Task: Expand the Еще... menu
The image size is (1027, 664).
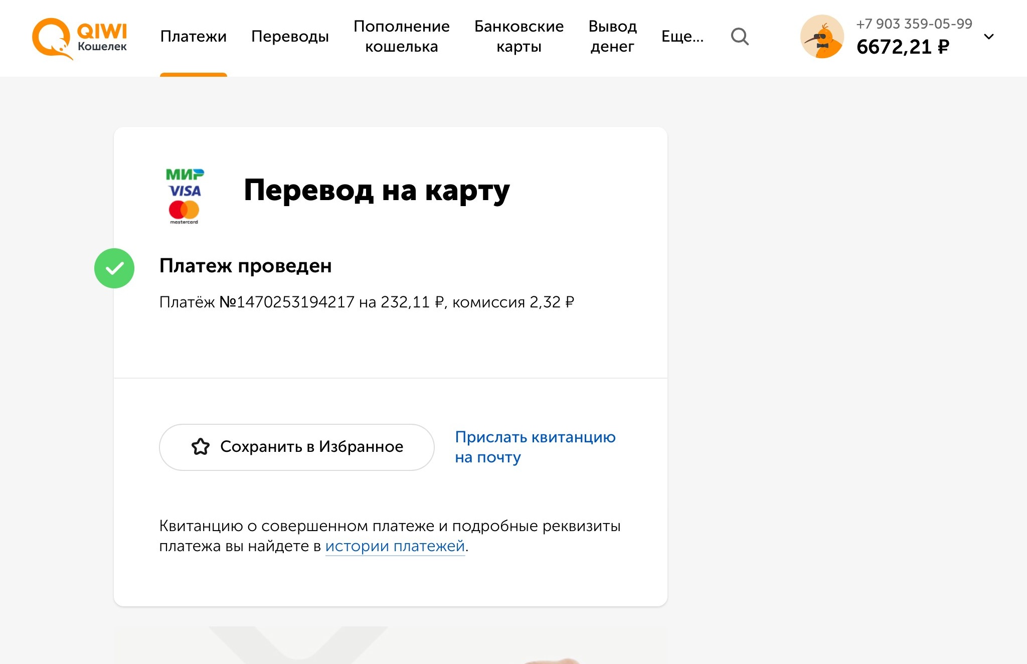Action: tap(682, 36)
